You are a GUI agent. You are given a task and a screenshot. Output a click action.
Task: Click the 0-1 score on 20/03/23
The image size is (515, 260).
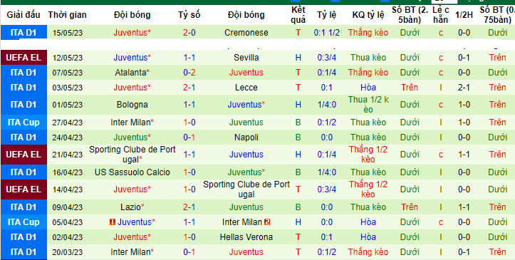point(189,252)
